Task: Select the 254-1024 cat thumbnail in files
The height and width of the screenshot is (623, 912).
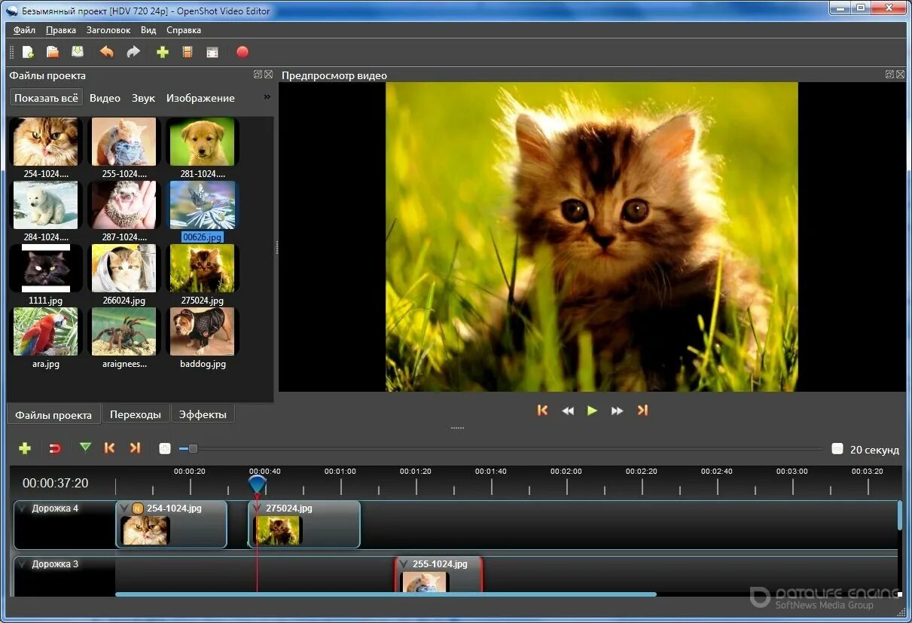Action: tap(46, 142)
